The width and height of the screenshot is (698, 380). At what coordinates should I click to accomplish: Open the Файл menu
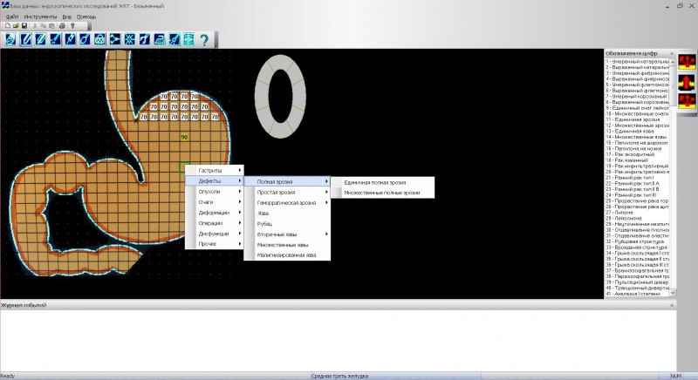[x=12, y=17]
